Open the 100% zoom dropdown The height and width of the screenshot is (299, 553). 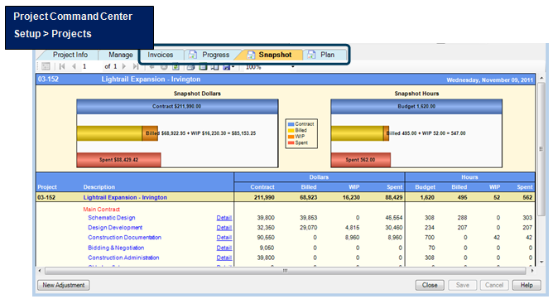270,67
